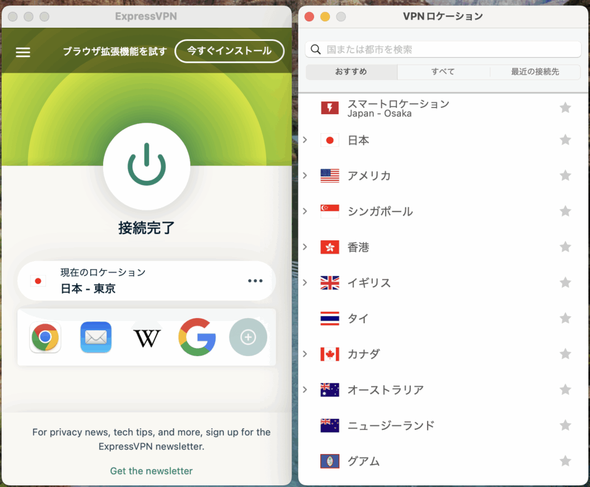Expand the イギリス location list

[305, 282]
